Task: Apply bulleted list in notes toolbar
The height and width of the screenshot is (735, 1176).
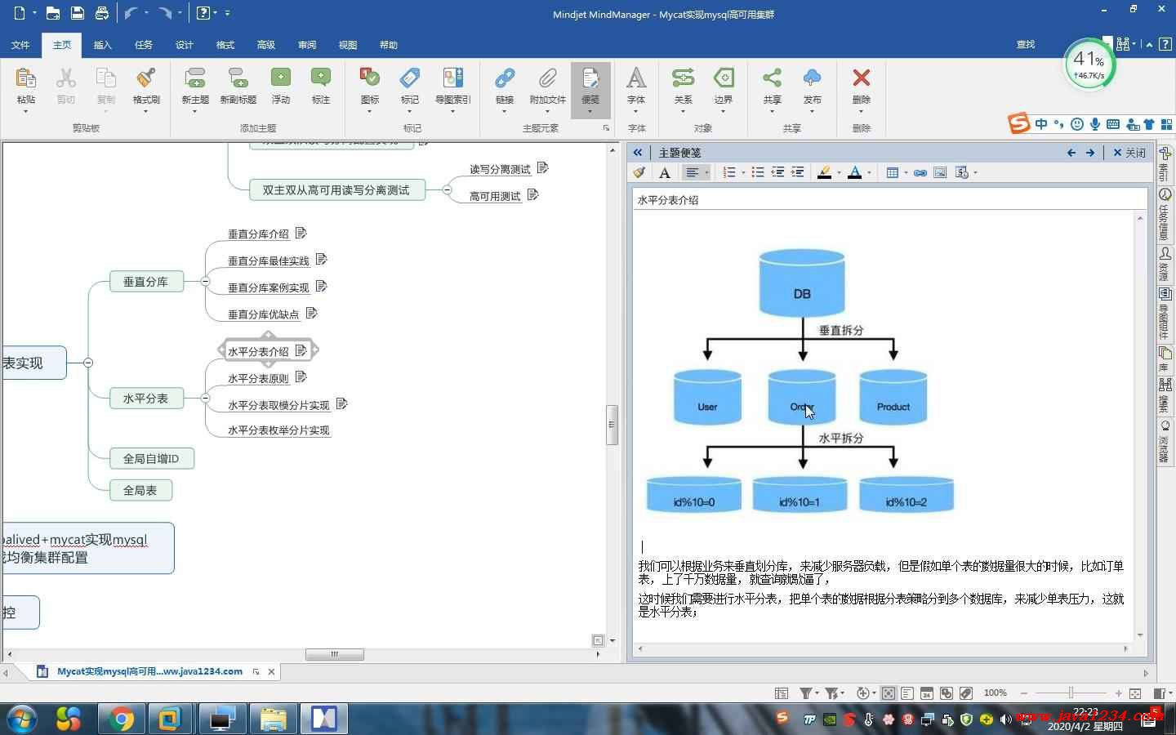Action: pyautogui.click(x=758, y=172)
